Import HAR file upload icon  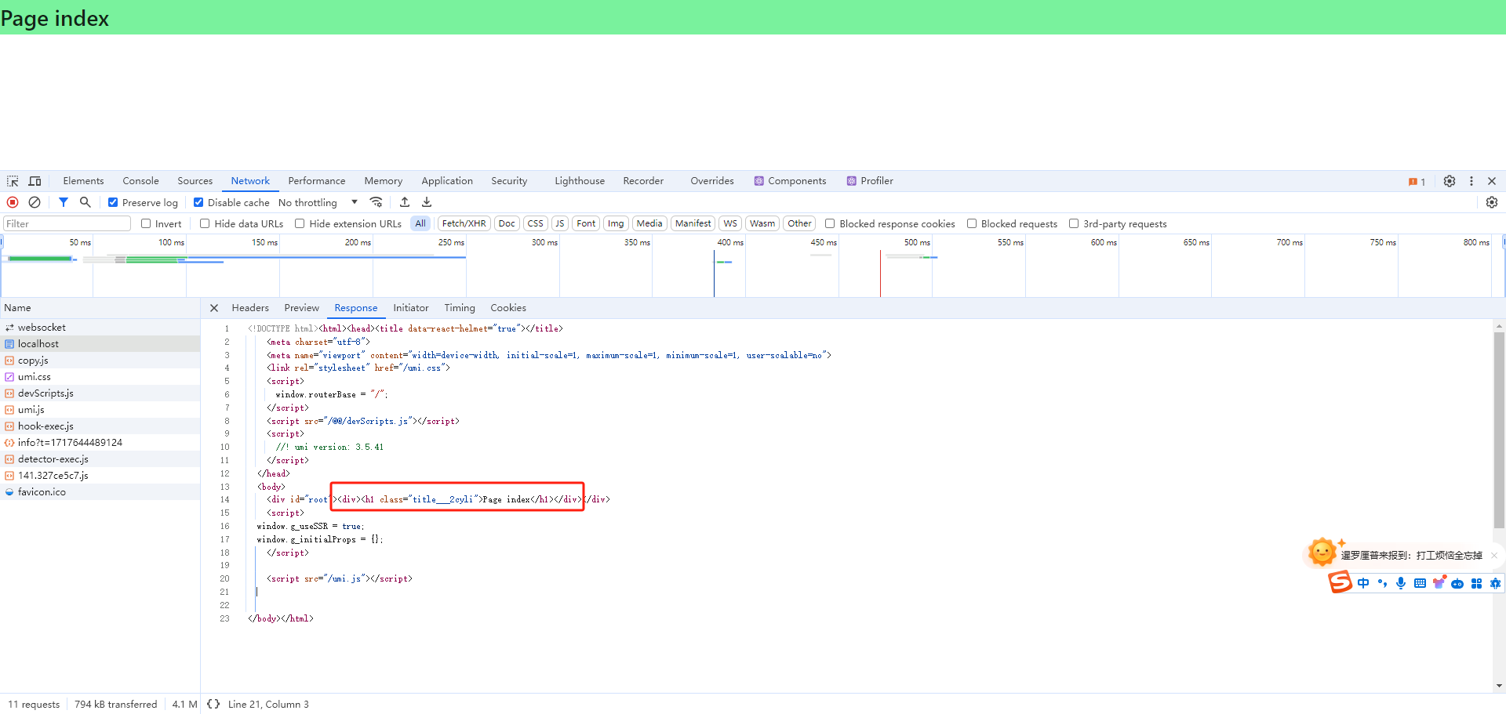pyautogui.click(x=405, y=202)
